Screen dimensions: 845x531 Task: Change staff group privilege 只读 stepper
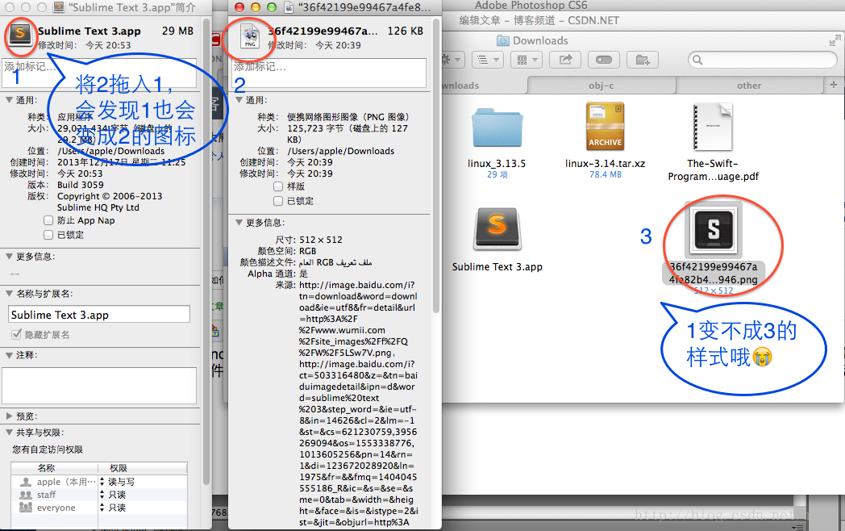point(102,495)
